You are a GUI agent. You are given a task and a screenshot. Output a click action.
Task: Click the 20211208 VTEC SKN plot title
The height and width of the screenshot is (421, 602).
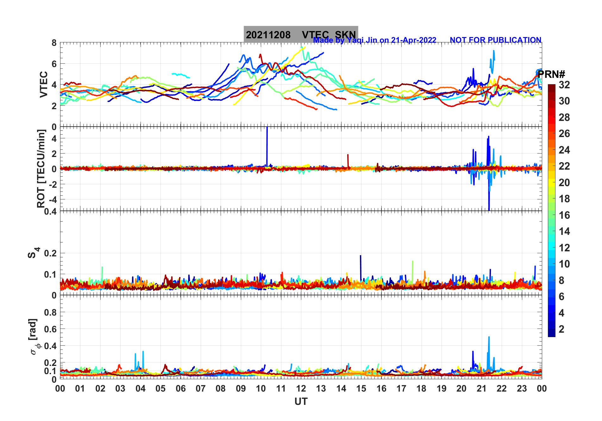301,35
